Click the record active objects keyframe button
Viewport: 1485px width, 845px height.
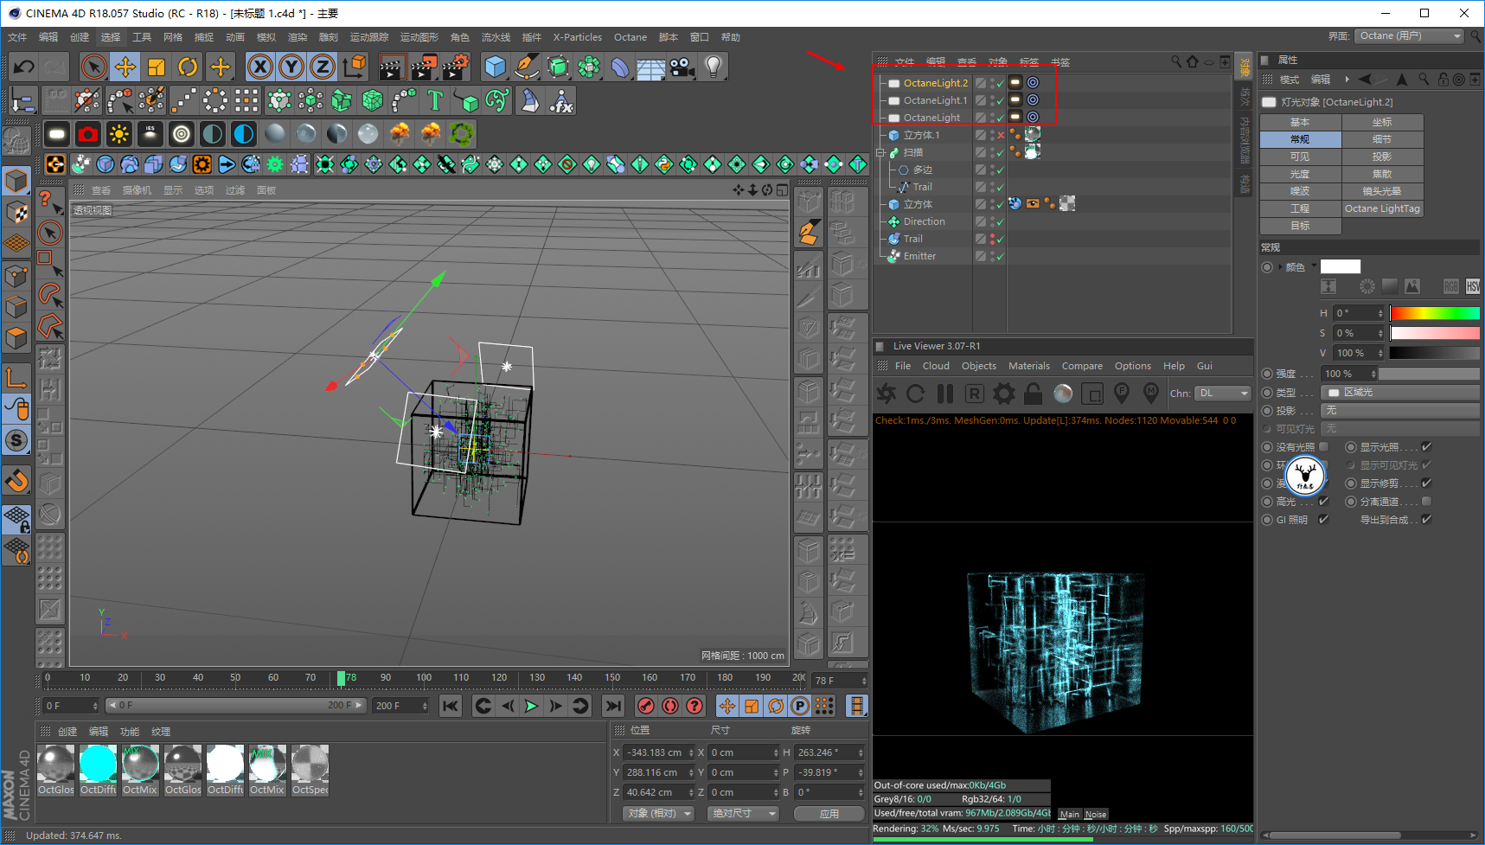(645, 706)
